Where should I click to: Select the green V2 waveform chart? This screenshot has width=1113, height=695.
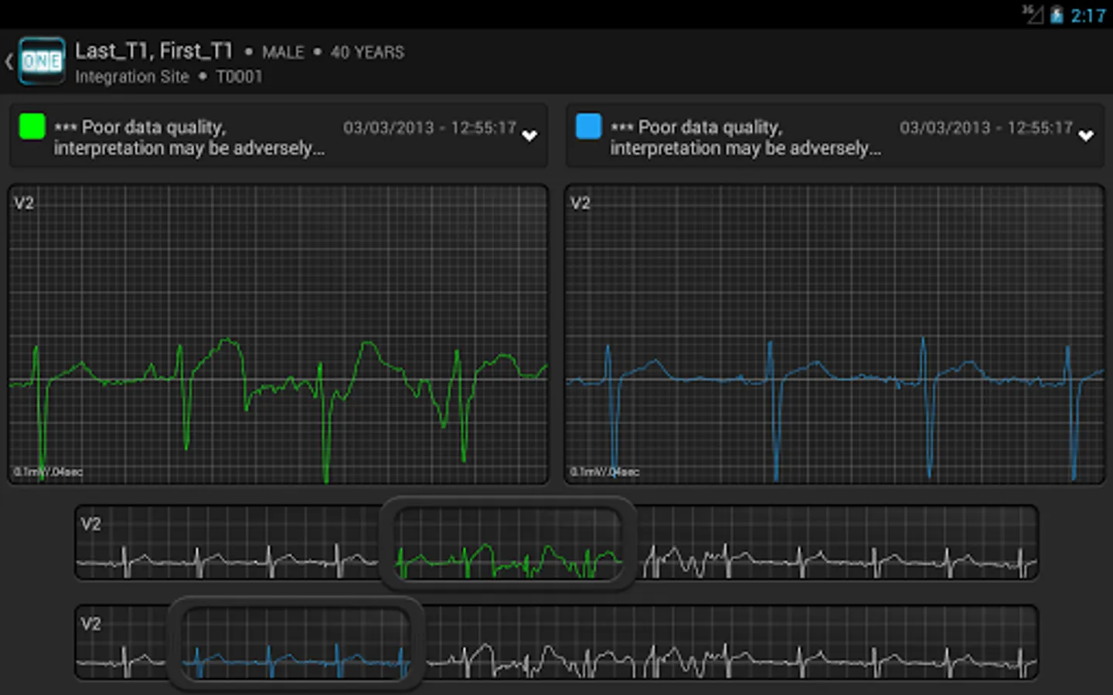click(278, 334)
